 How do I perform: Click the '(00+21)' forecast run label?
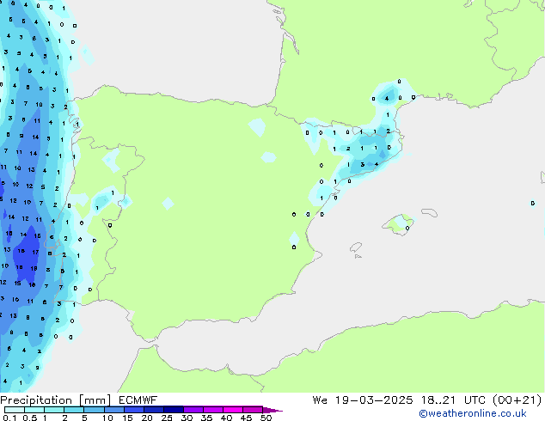point(517,400)
